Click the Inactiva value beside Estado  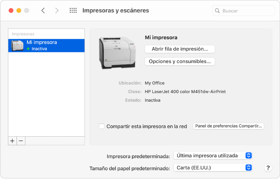pos(152,100)
